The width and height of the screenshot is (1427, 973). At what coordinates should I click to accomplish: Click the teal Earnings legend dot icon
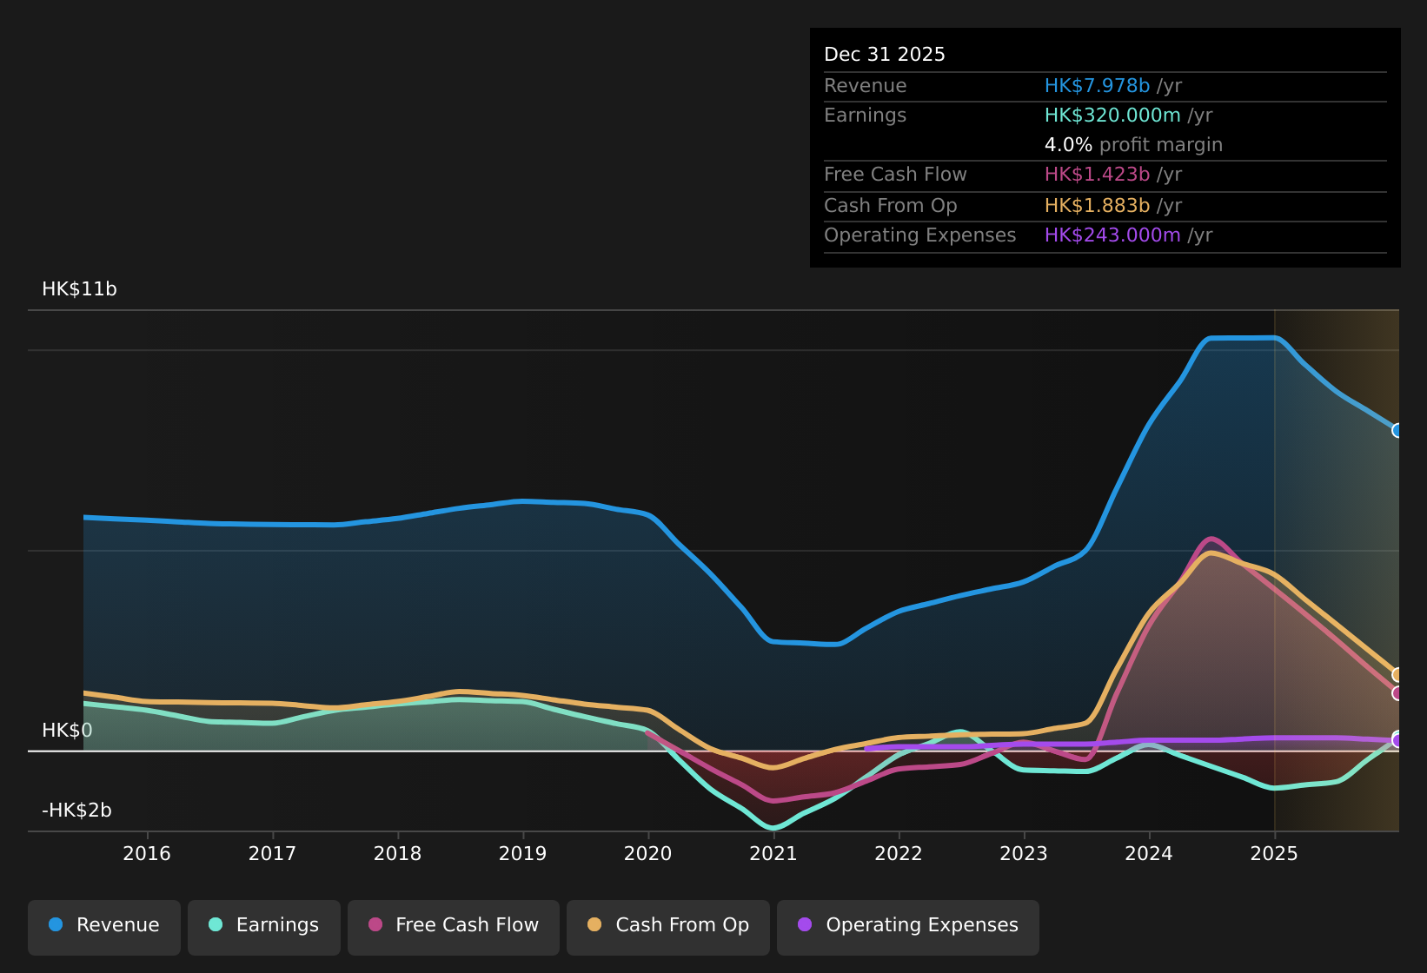click(x=216, y=925)
